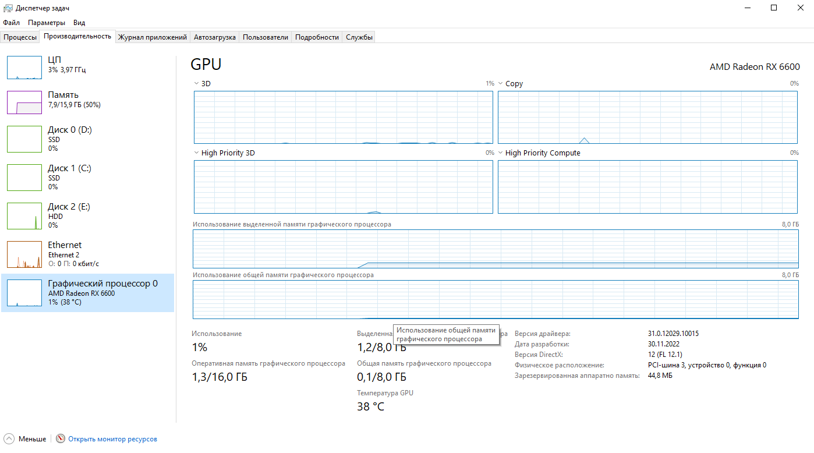
Task: Switch to the Службы tab
Action: point(359,37)
